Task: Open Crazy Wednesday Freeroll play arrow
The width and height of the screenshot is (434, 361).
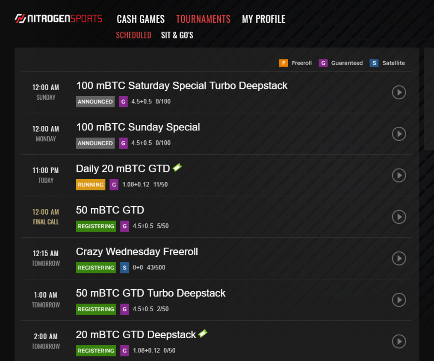Action: (x=399, y=258)
